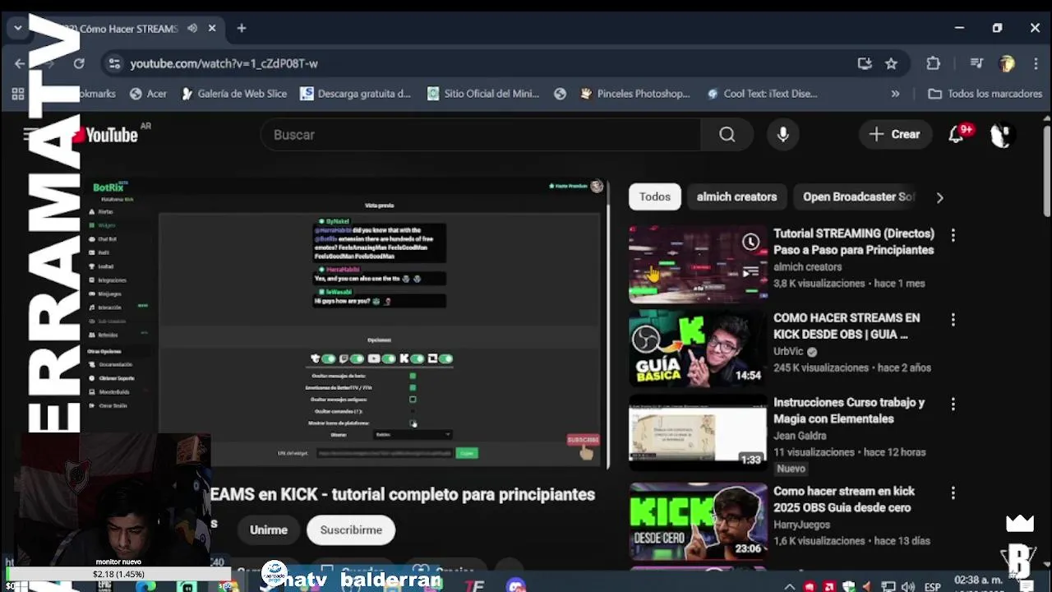Click the Unirme button
Screen dimensions: 1052x592
tap(269, 530)
